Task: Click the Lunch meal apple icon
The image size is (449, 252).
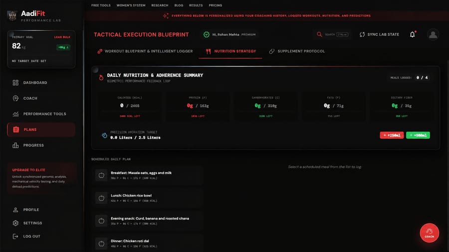Action: 101,198
